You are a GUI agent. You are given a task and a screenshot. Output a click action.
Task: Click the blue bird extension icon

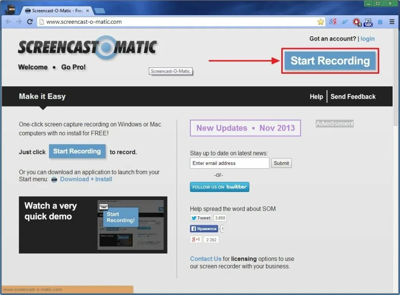345,22
